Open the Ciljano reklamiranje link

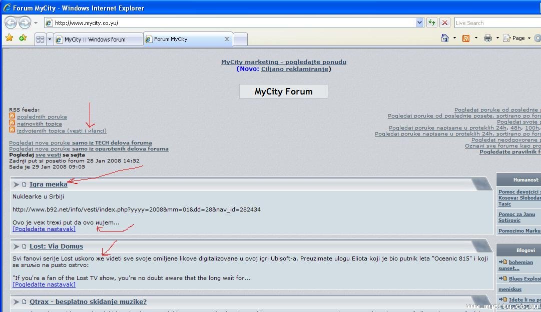click(x=295, y=69)
